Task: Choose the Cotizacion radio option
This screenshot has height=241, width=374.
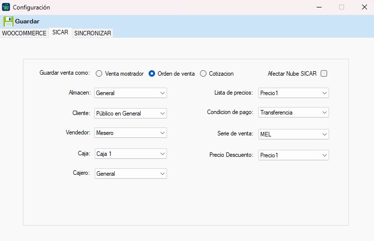Action: (x=203, y=74)
